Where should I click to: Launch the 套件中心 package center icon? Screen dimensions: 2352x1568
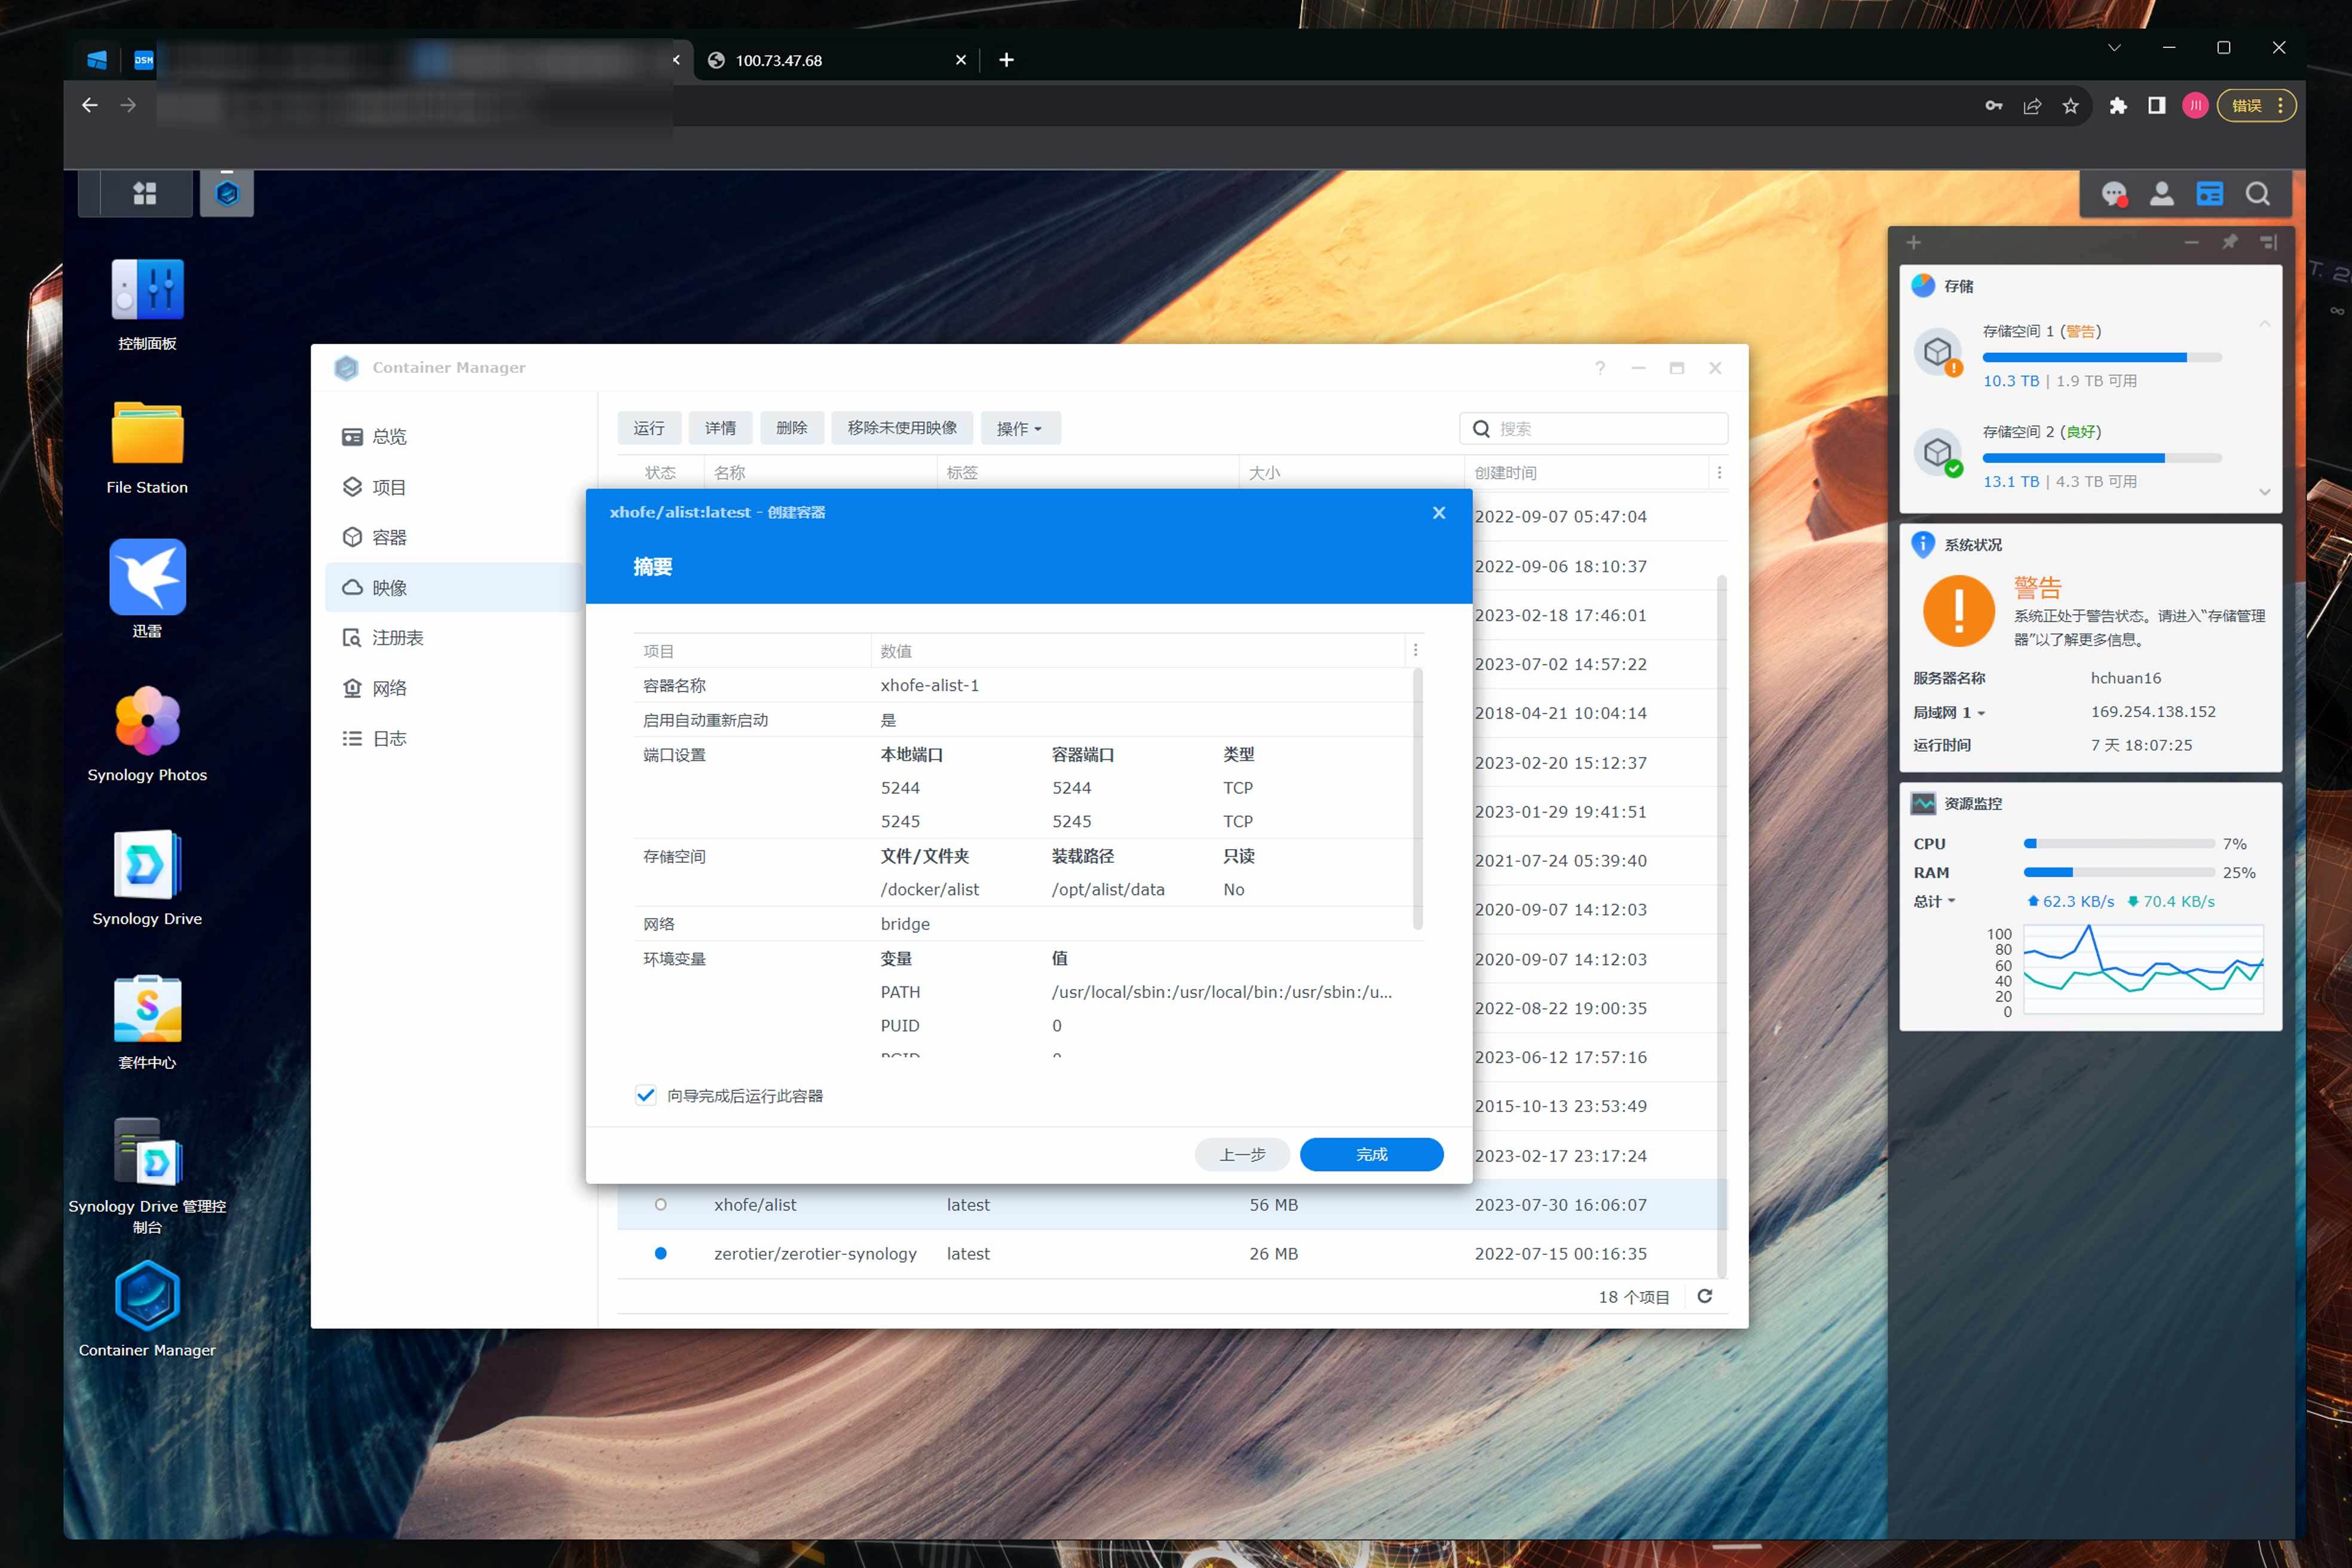[x=147, y=1010]
